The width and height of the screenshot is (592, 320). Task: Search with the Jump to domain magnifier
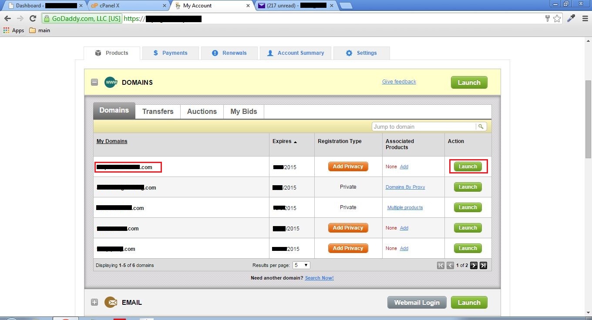[481, 127]
